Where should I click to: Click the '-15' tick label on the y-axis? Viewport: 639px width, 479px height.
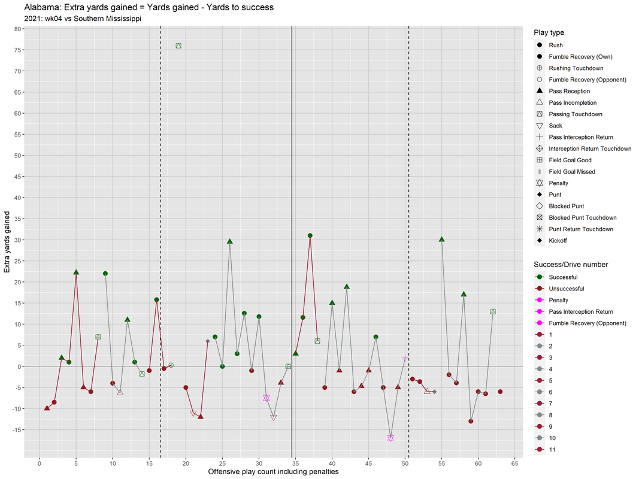coord(16,430)
